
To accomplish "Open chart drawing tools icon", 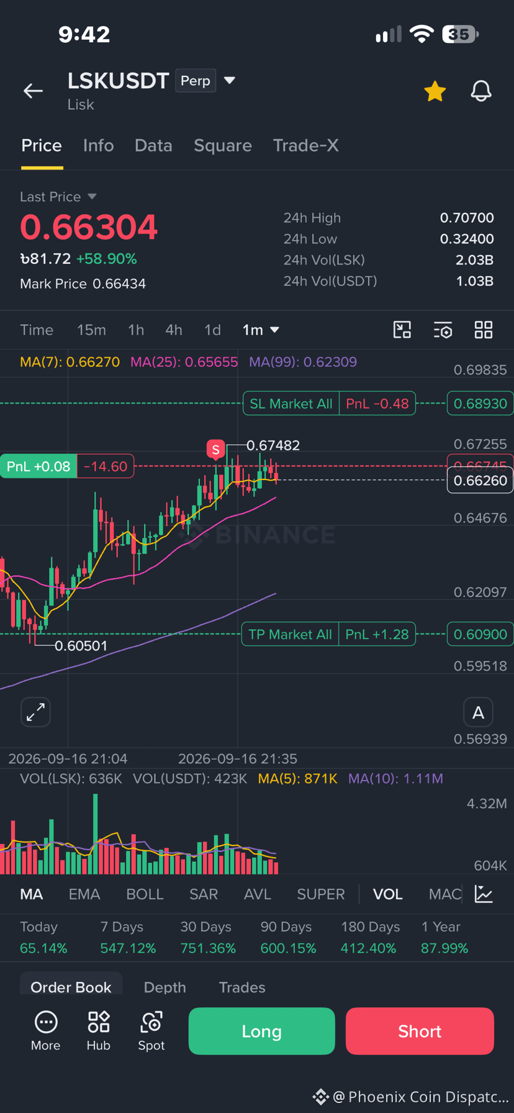I will [402, 330].
